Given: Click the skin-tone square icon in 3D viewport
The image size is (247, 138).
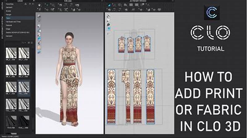Looking at the screenshot, I should [x=39, y=47].
